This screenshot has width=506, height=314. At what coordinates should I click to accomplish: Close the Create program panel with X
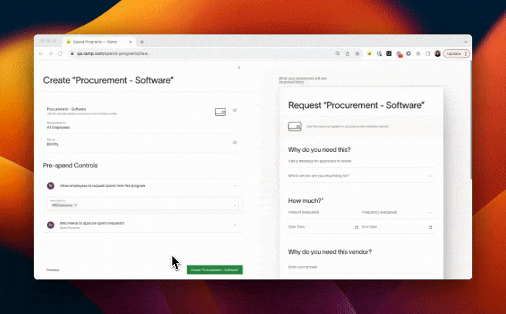239,67
